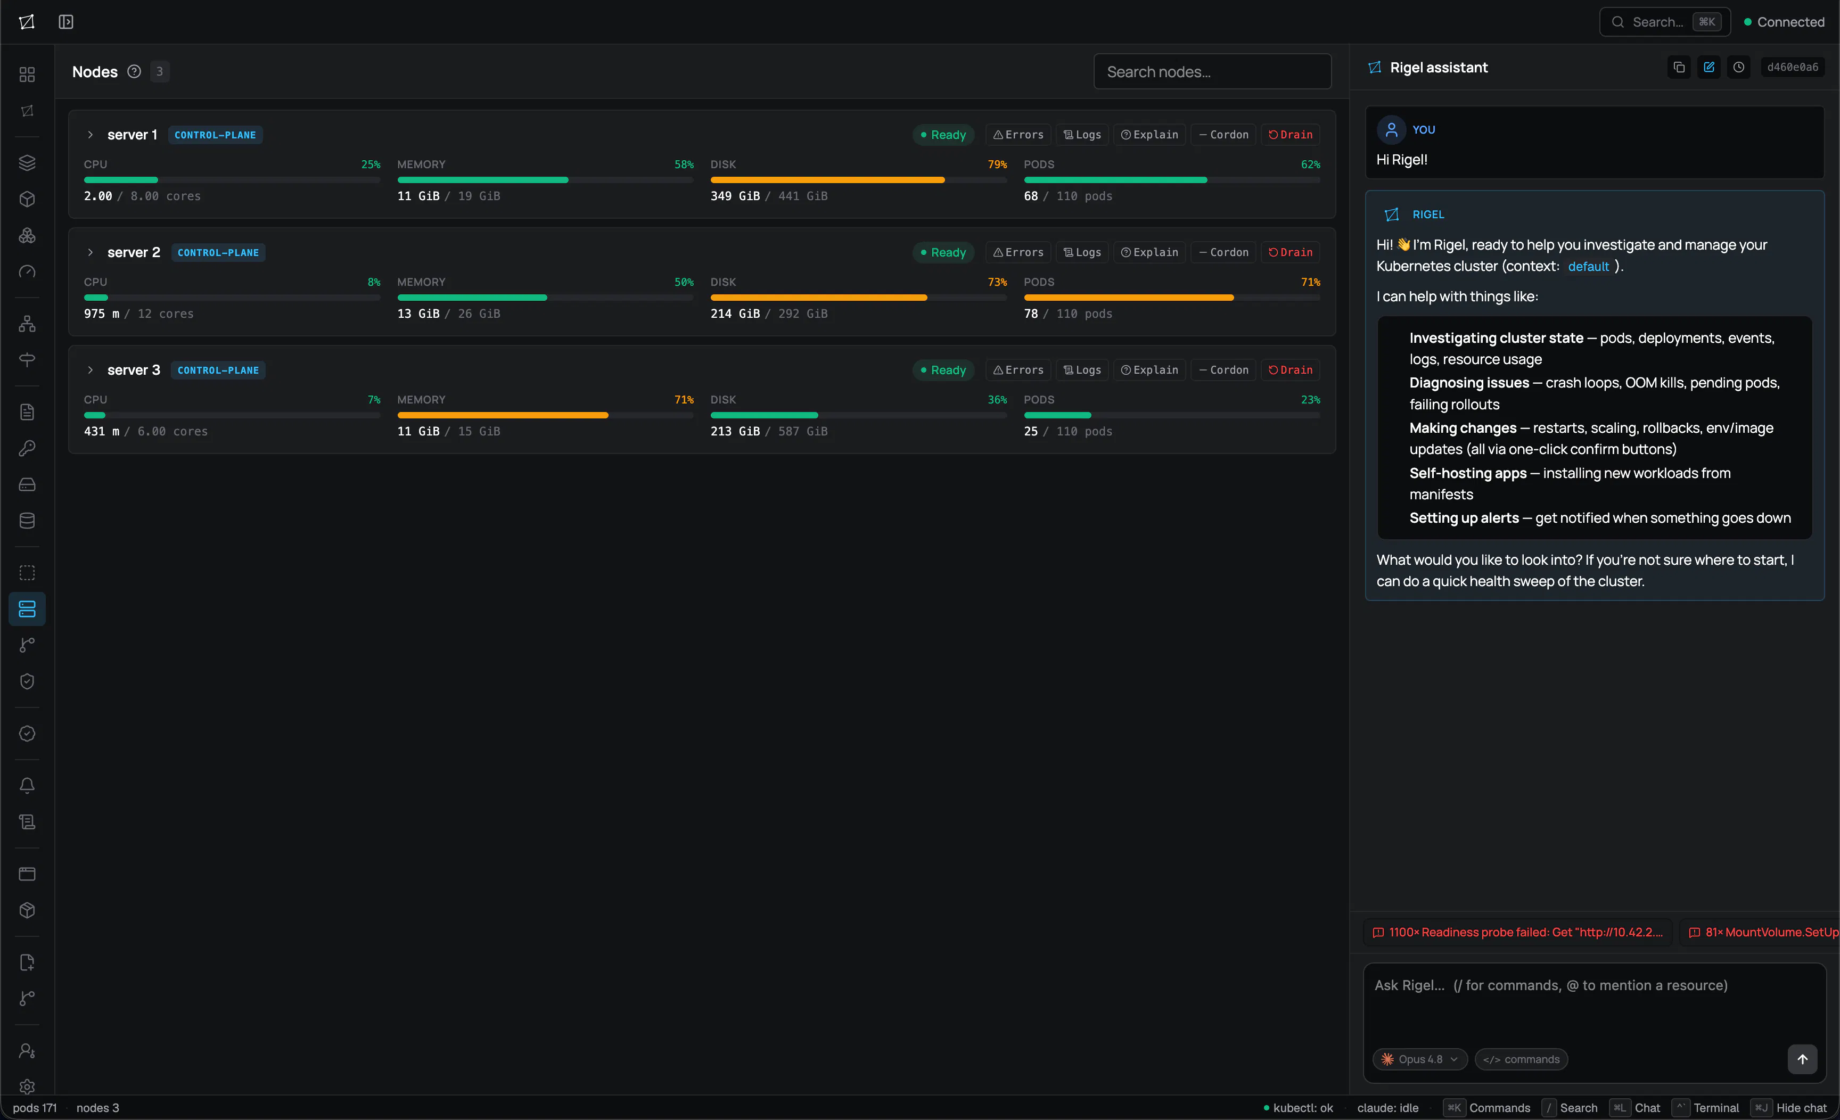Click the database cylinder sidebar icon
Screen dimensions: 1840x1120
[27, 521]
